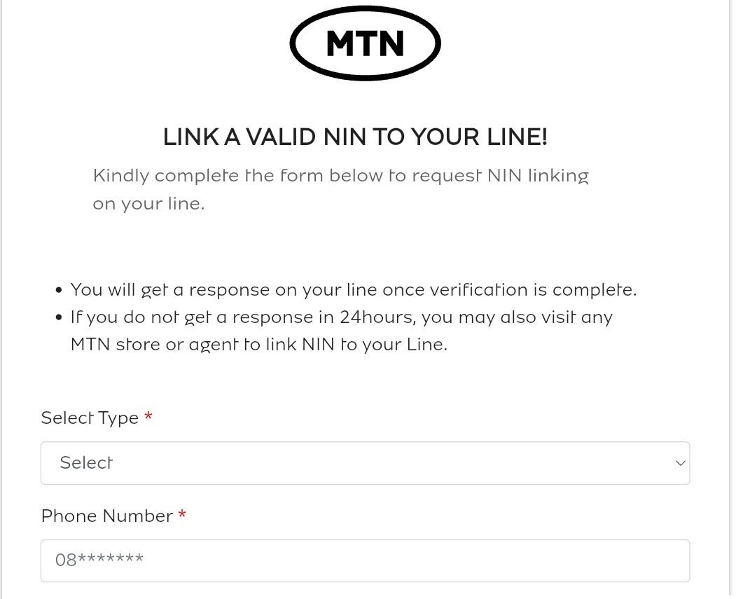The height and width of the screenshot is (599, 736).
Task: Click the Select placeholder text
Action: click(85, 462)
